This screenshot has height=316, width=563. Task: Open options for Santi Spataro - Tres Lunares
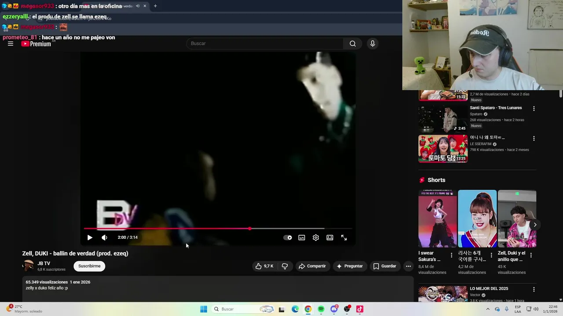(534, 108)
